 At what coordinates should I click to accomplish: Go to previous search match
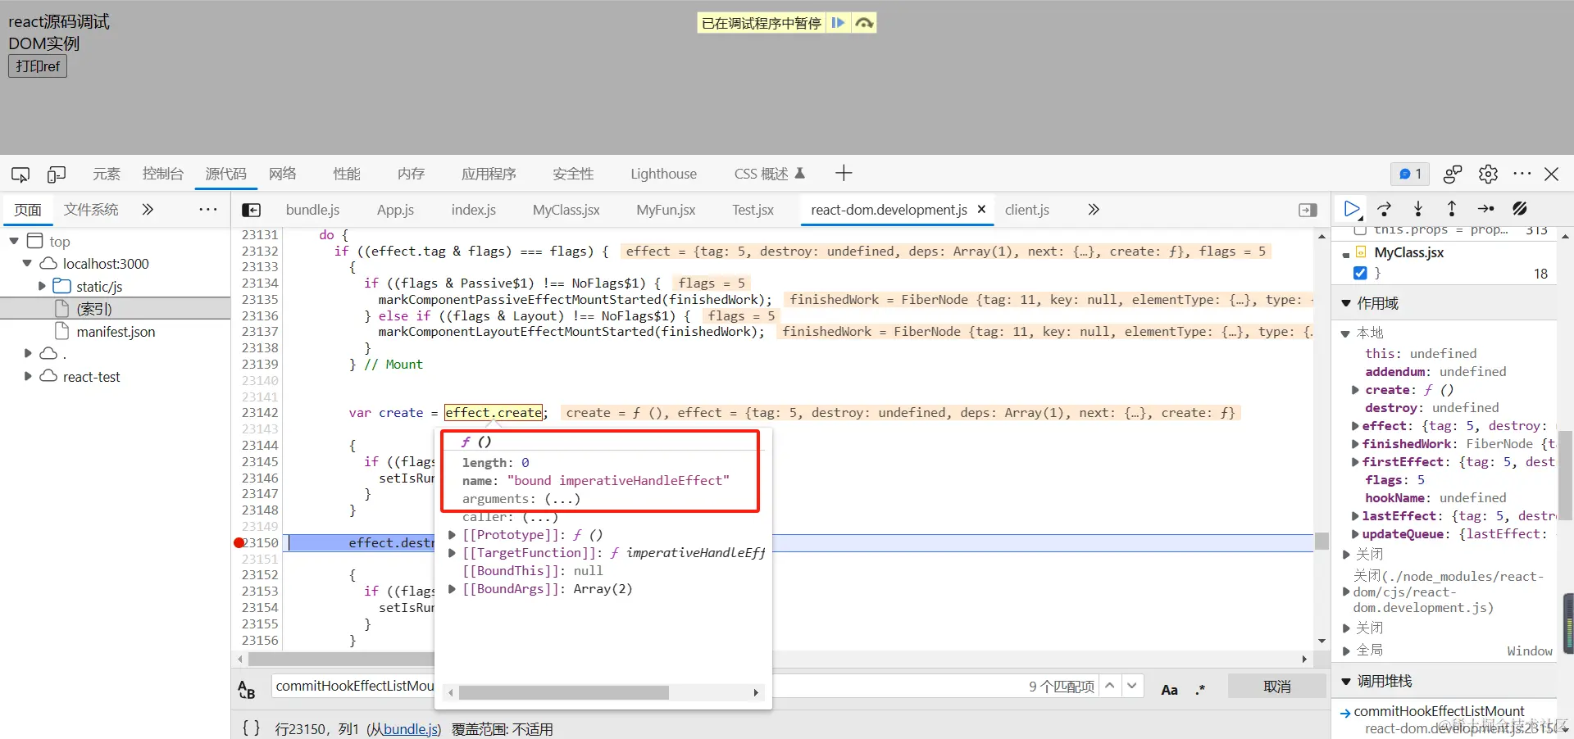pyautogui.click(x=1109, y=686)
